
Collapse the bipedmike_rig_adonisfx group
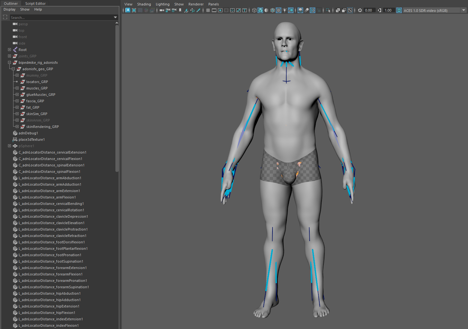click(x=9, y=63)
